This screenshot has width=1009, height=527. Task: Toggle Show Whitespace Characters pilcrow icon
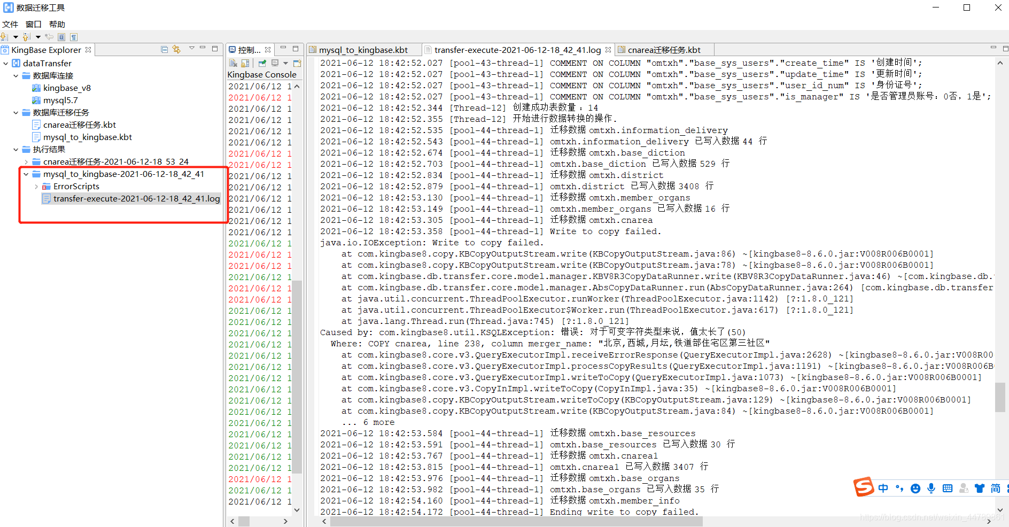[74, 37]
